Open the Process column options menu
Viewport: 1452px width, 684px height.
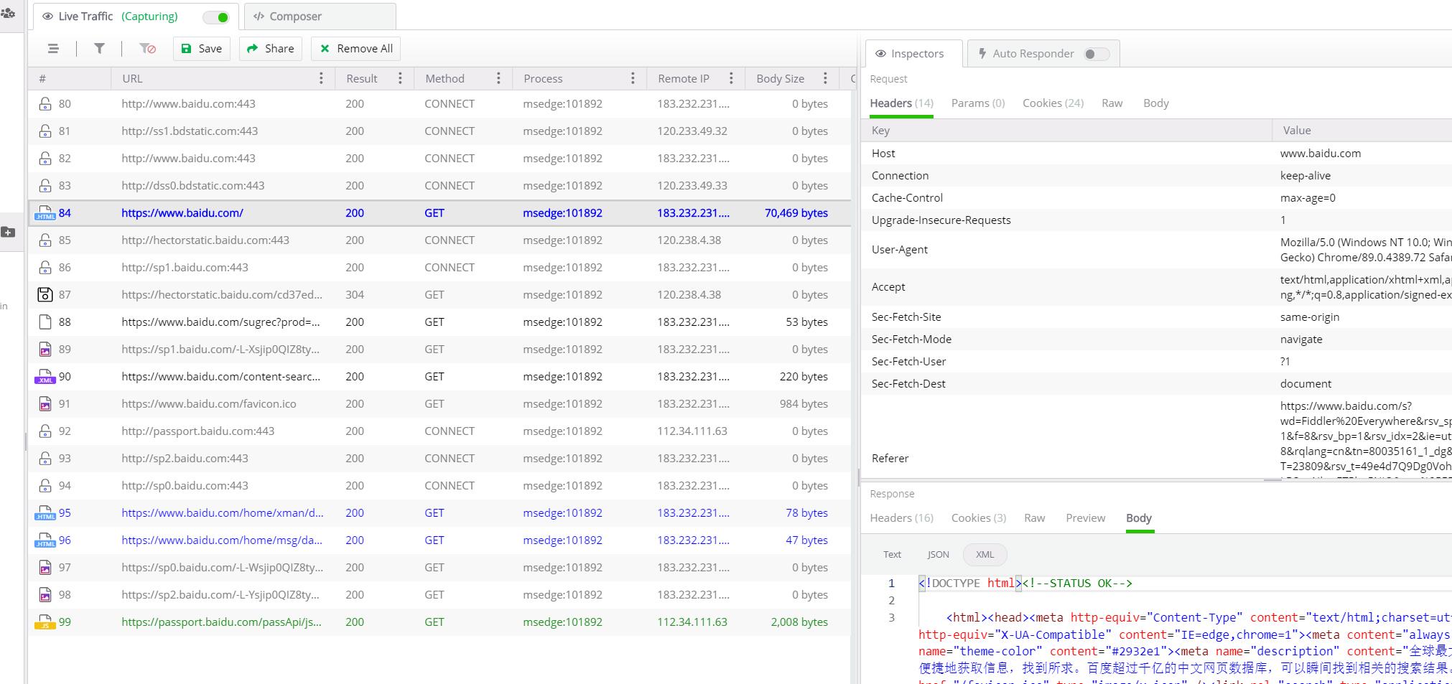[x=633, y=78]
